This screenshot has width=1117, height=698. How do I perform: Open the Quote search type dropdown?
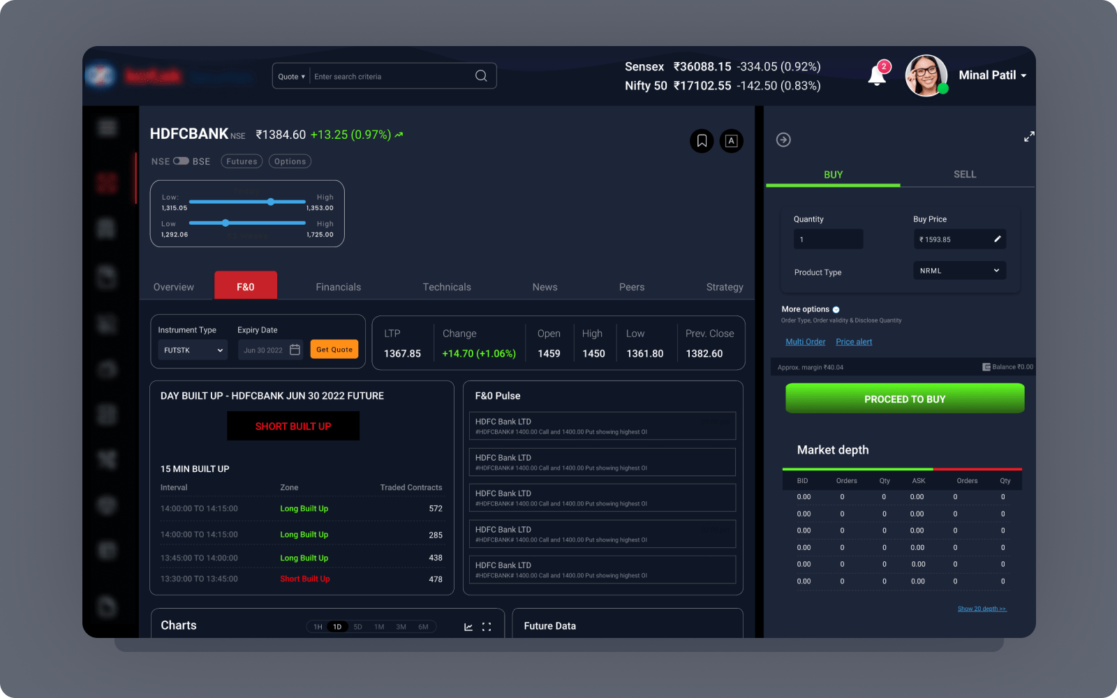[x=291, y=77]
